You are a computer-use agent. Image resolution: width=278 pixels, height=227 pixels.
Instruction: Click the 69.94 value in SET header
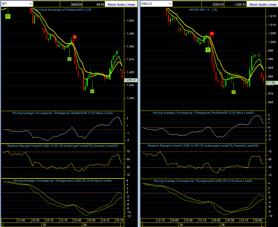click(100, 4)
